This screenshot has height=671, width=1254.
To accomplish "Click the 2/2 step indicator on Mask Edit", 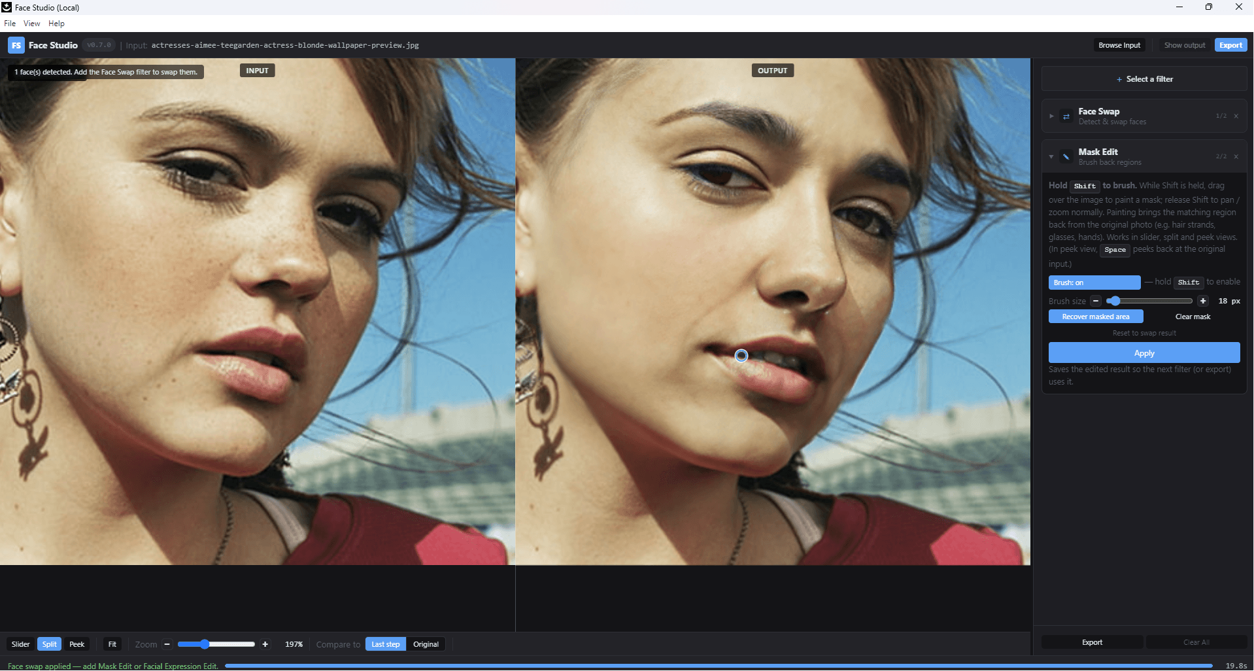I will point(1221,157).
